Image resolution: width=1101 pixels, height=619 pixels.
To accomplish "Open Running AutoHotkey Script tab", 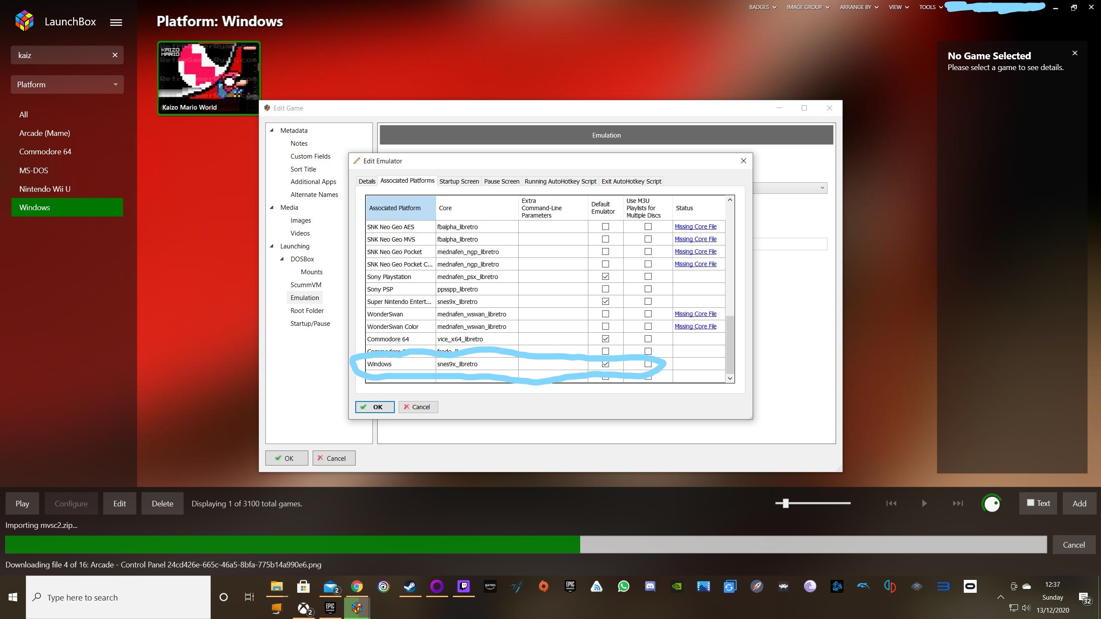I will click(x=560, y=181).
